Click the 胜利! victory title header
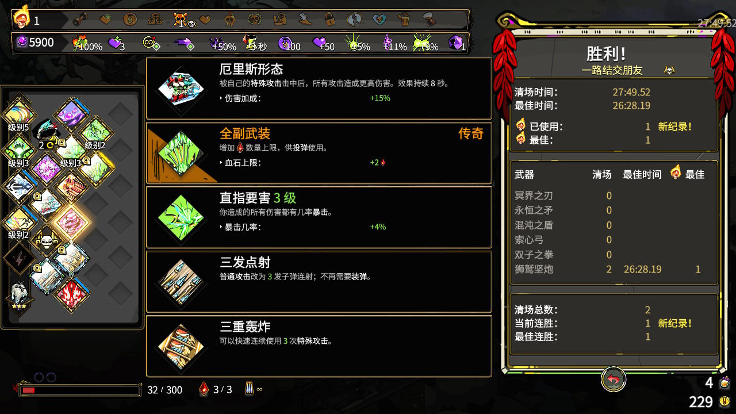The width and height of the screenshot is (736, 414). [606, 55]
